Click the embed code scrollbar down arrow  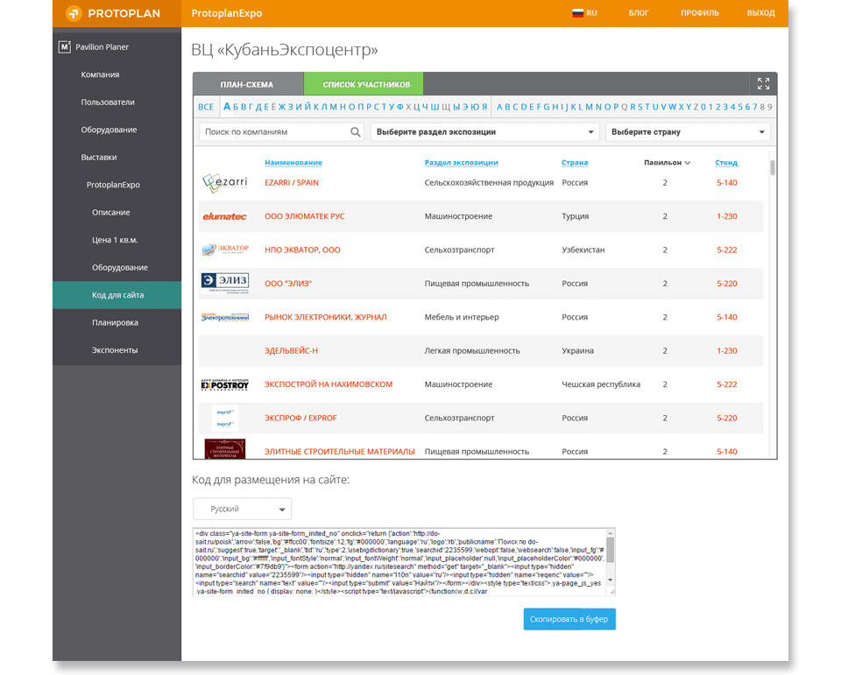tap(611, 580)
